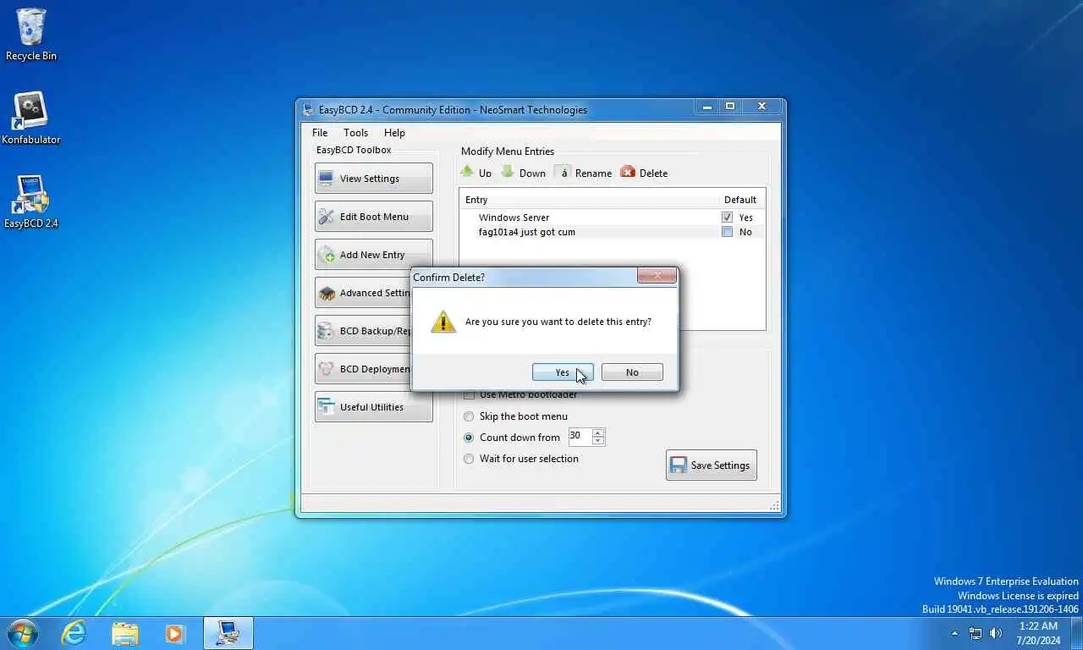The image size is (1083, 650).
Task: Select the EasyBCD 2.4 desktop shortcut
Action: tap(31, 202)
